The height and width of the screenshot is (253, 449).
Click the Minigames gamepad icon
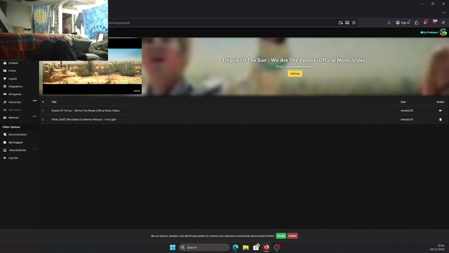tap(5, 94)
